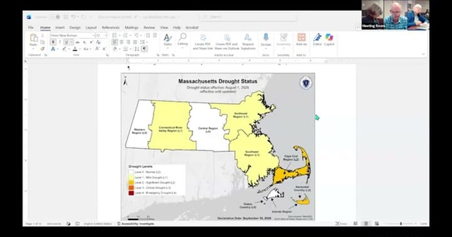
Task: Select the Format Painter brush
Action: coord(43,49)
